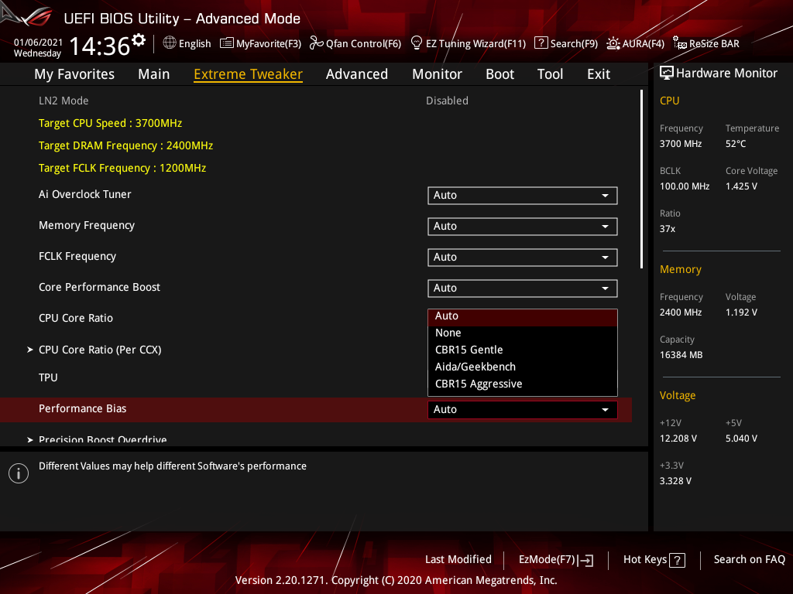Select Auto in Performance Bias list
The image size is (793, 594).
click(523, 316)
